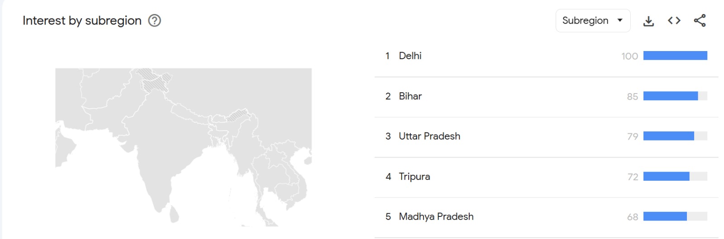Select Delhi in the ranking list
The height and width of the screenshot is (239, 724).
pos(410,56)
